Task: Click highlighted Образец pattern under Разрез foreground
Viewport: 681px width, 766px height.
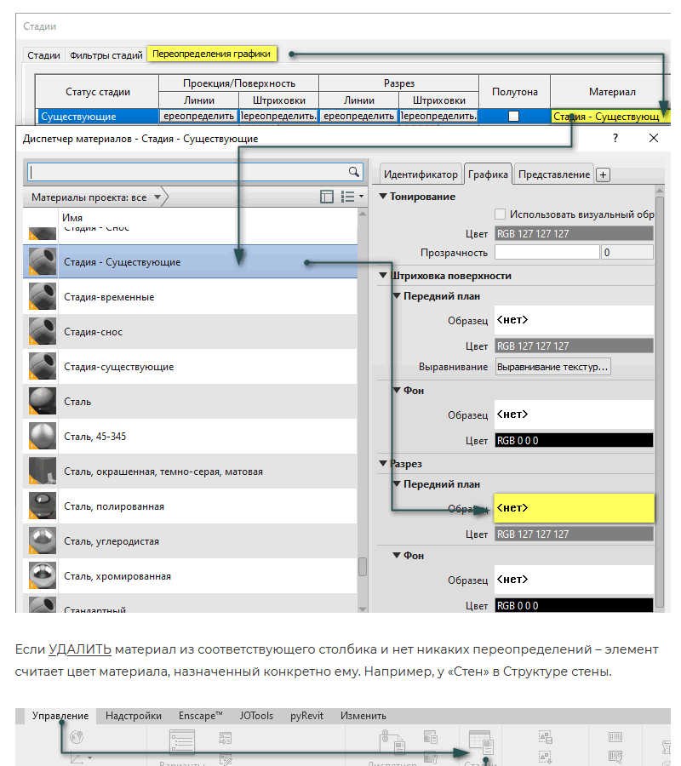Action: tap(574, 508)
